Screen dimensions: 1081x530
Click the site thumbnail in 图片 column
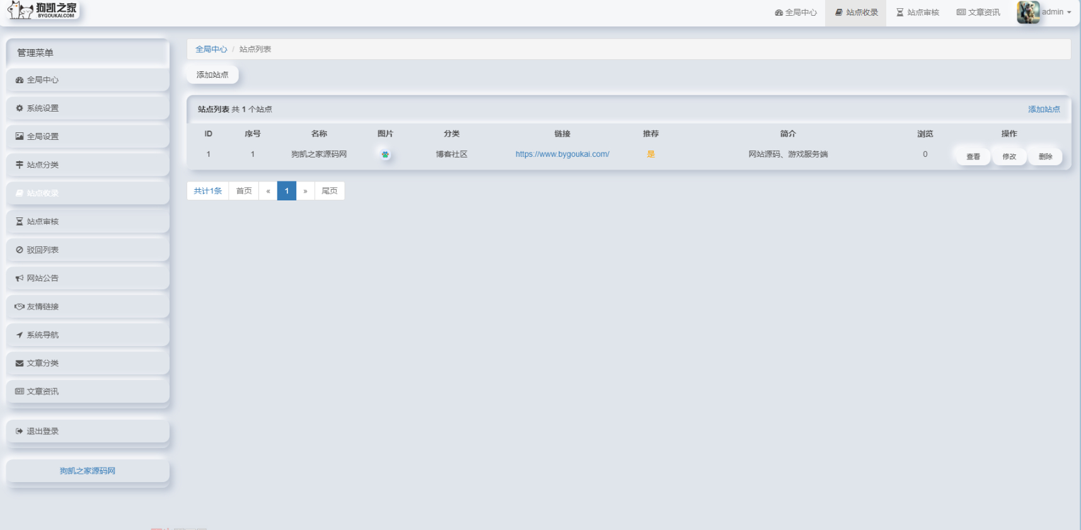tap(385, 154)
